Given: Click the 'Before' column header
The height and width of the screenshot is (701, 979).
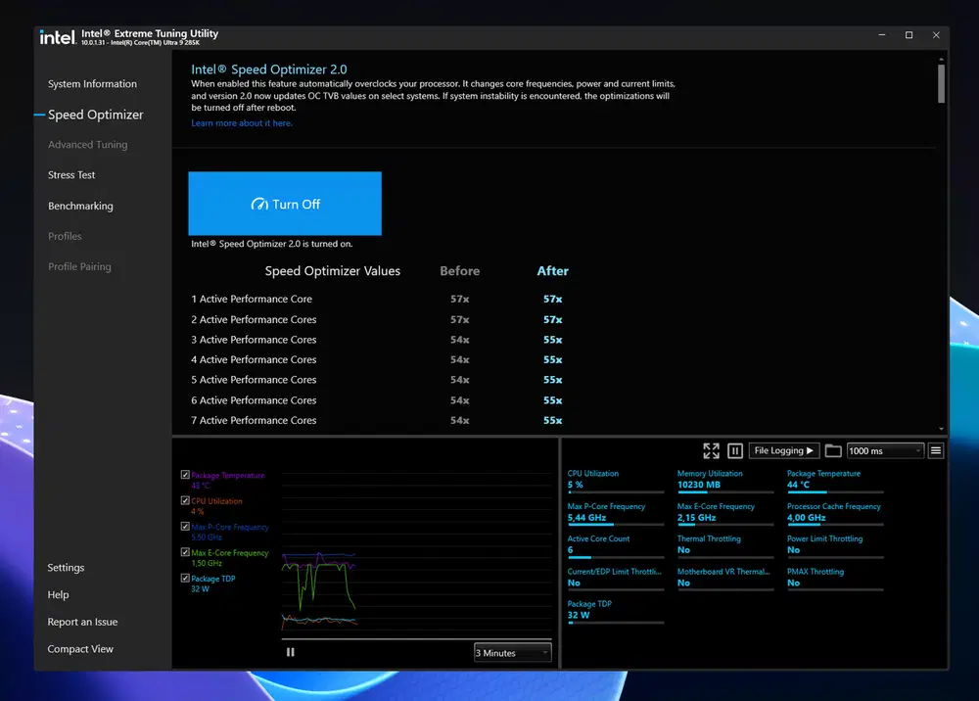Looking at the screenshot, I should 459,271.
